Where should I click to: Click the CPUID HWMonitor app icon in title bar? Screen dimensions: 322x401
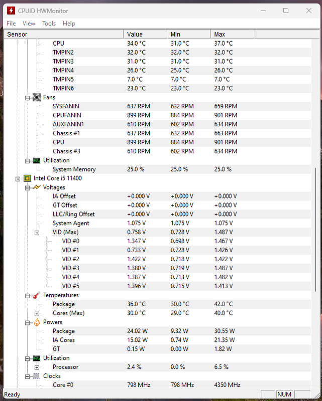(11, 11)
